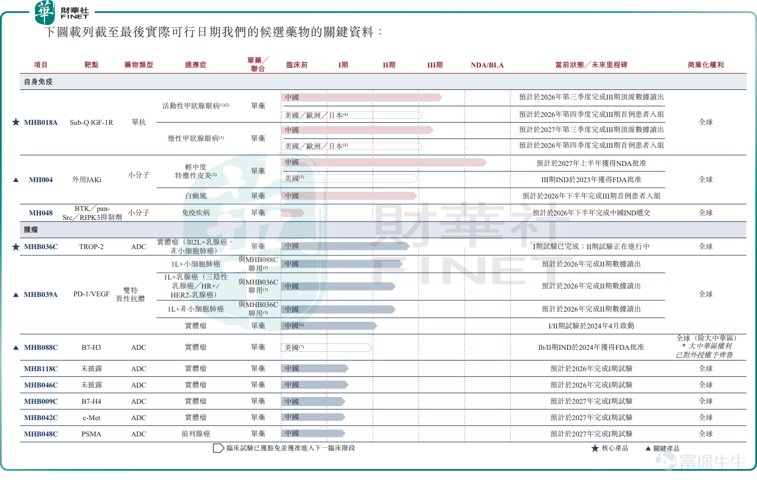The width and height of the screenshot is (757, 482).
Task: Click the MH048 preclinical progress bar
Action: tap(293, 213)
